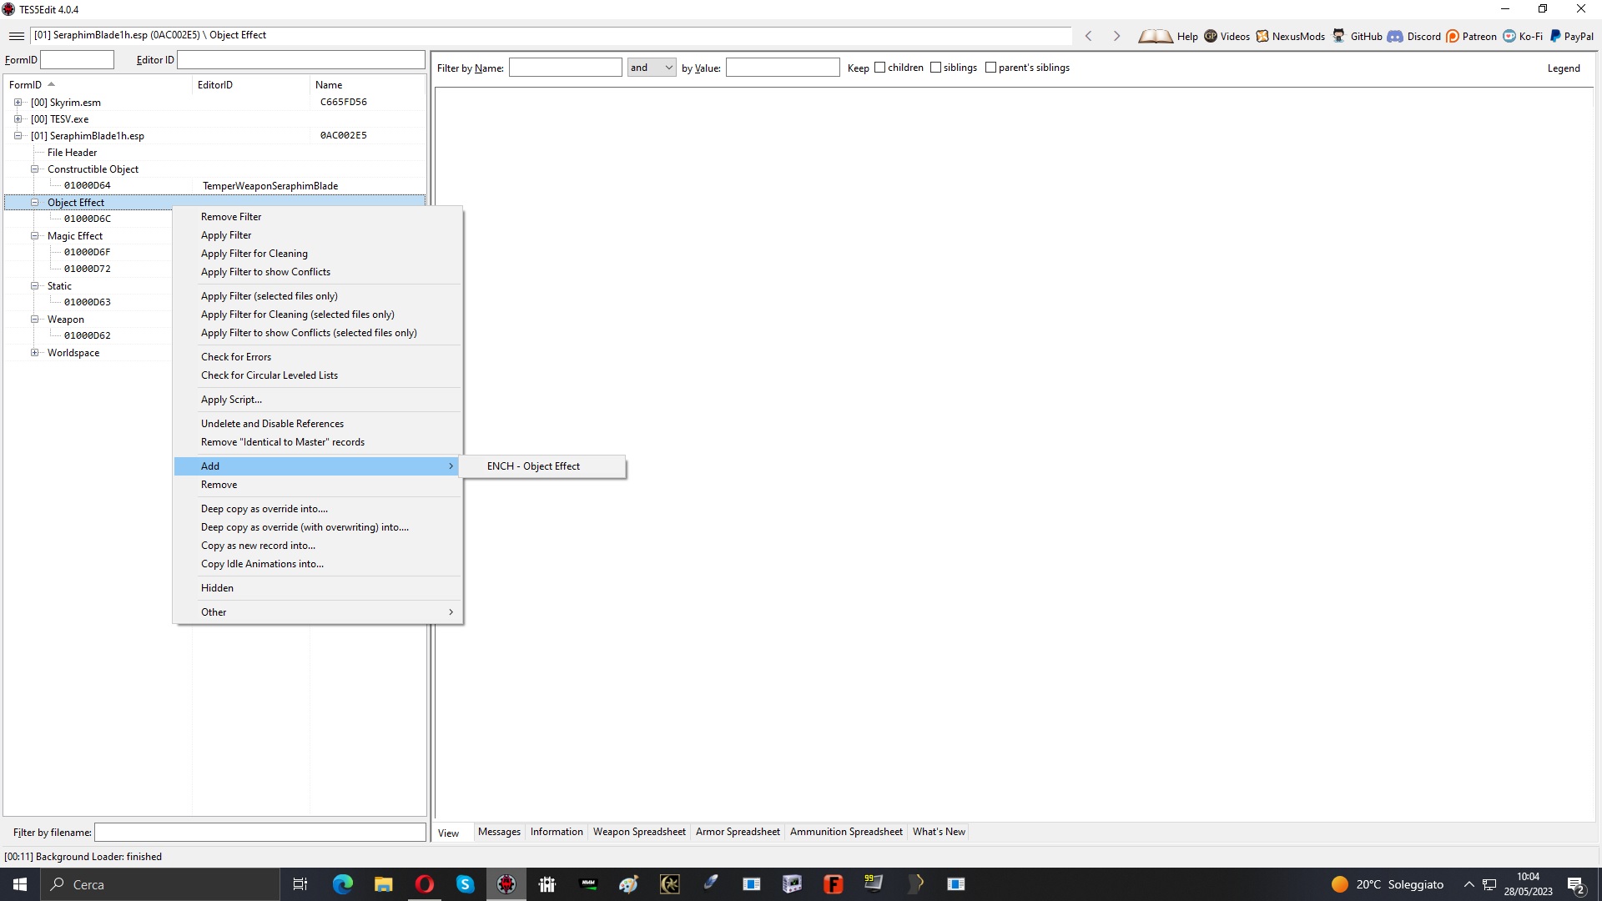This screenshot has width=1602, height=901.
Task: Open the PayPal icon link
Action: point(1555,36)
